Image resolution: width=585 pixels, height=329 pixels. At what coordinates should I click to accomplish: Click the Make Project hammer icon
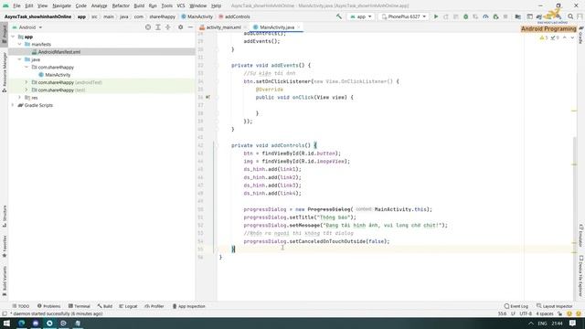pyautogui.click(x=339, y=16)
